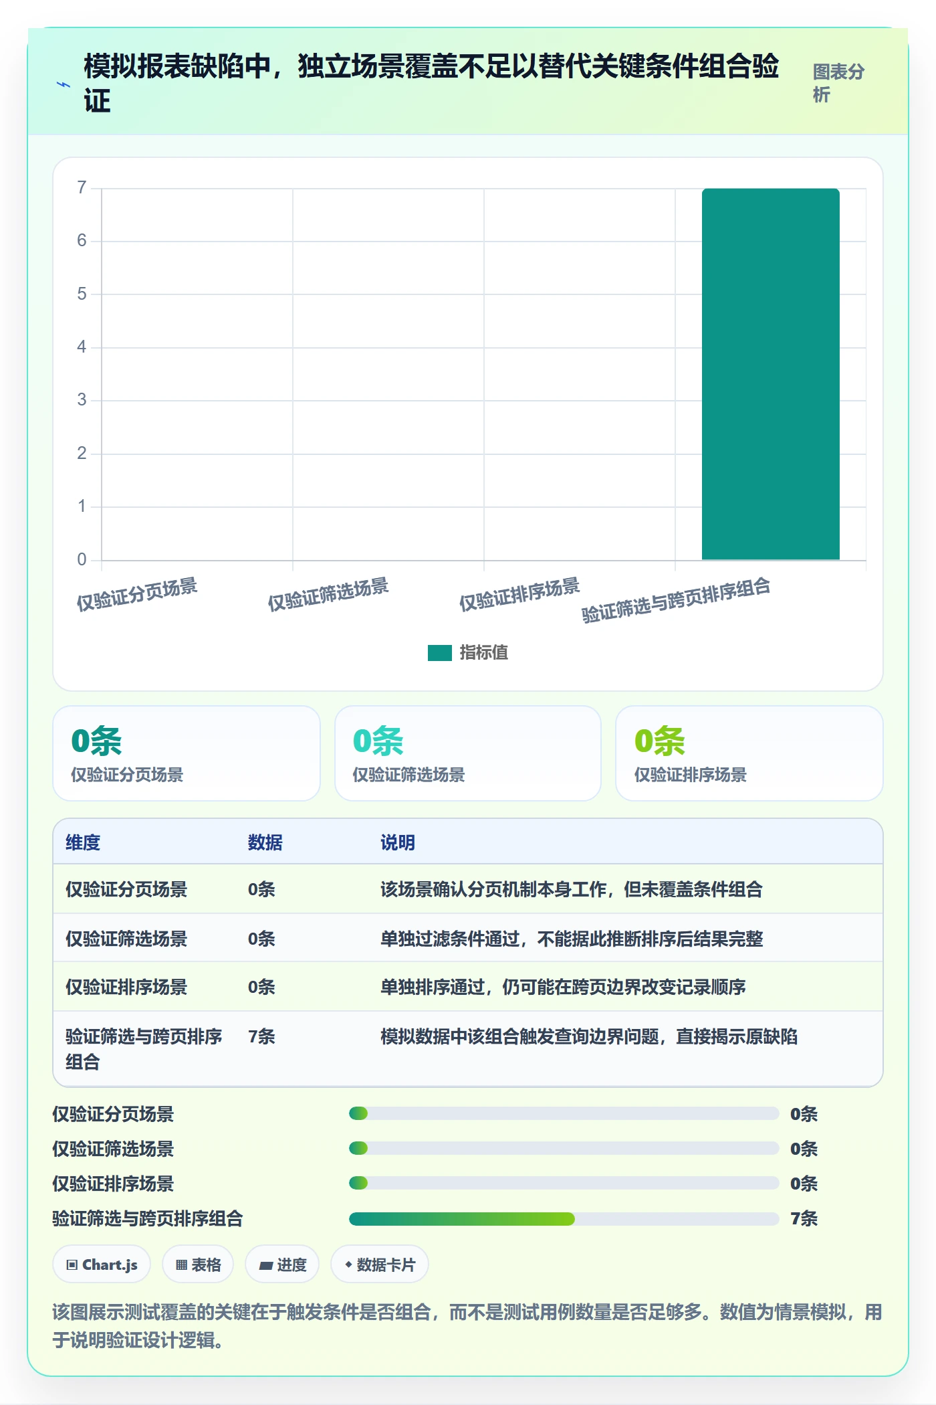Click the 维度 column header

point(83,842)
